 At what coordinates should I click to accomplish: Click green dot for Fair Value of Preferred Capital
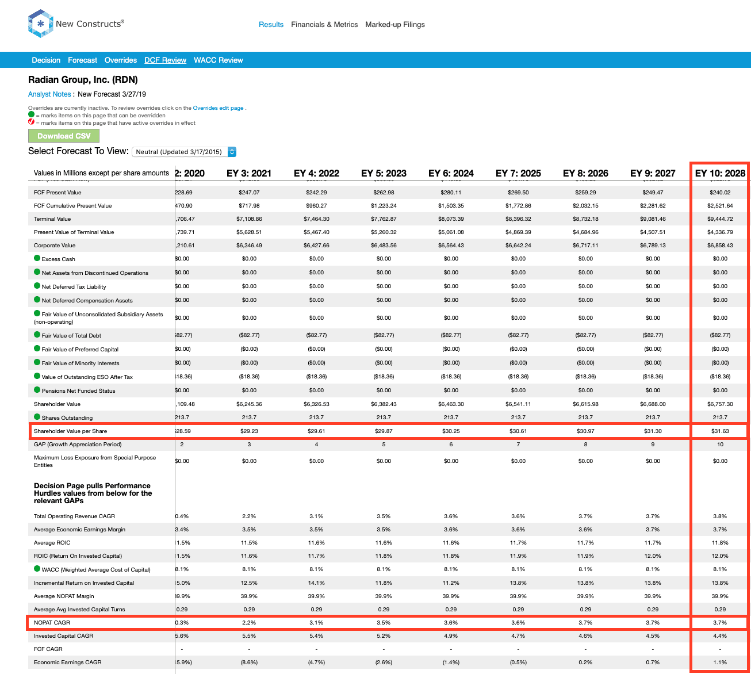pos(37,349)
